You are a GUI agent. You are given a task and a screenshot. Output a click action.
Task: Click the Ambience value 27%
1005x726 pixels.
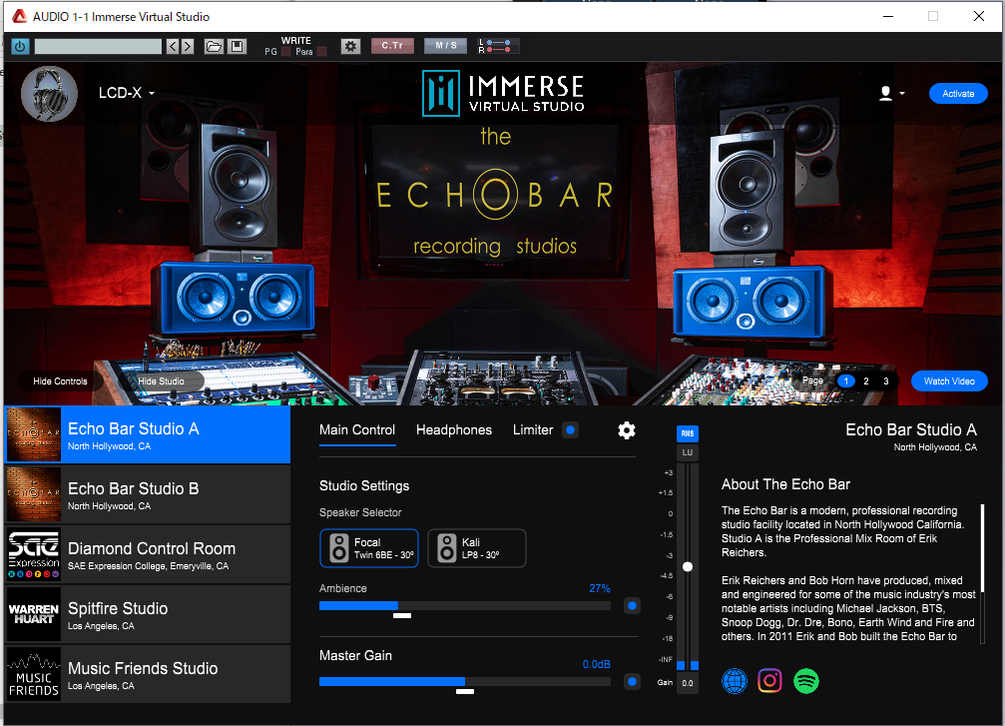click(599, 588)
